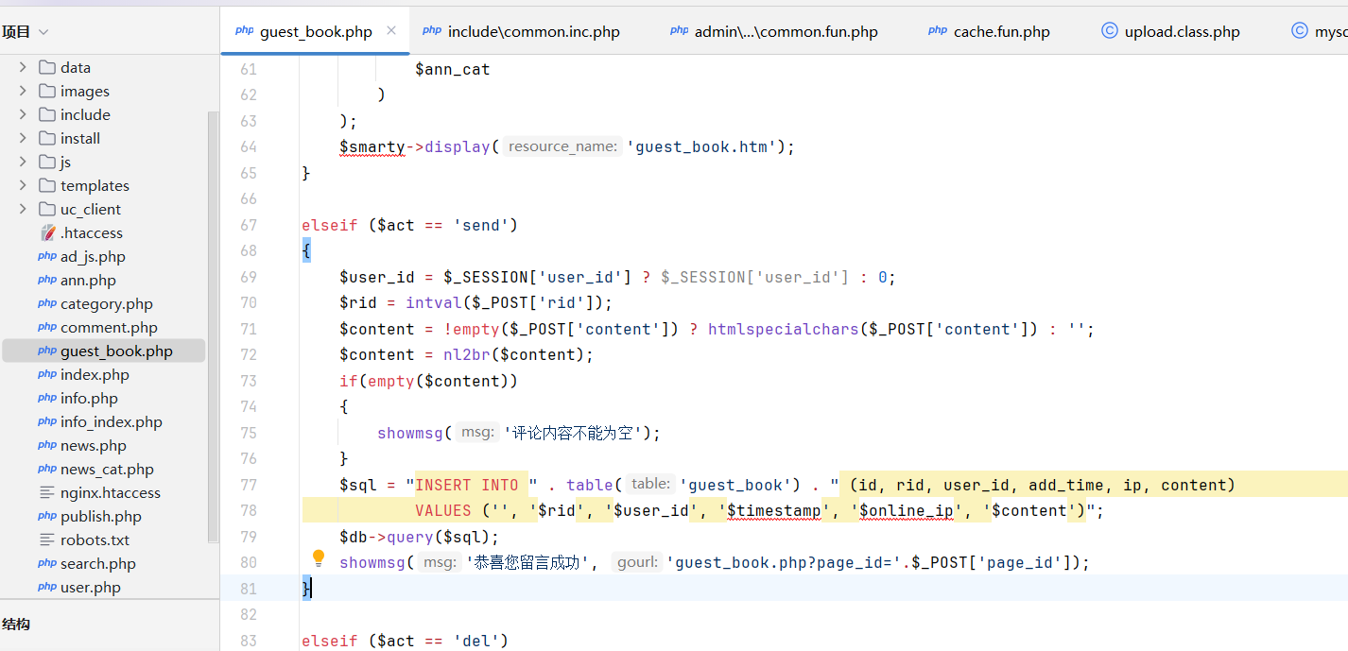
Task: Expand the js folder tree node
Action: (x=23, y=163)
